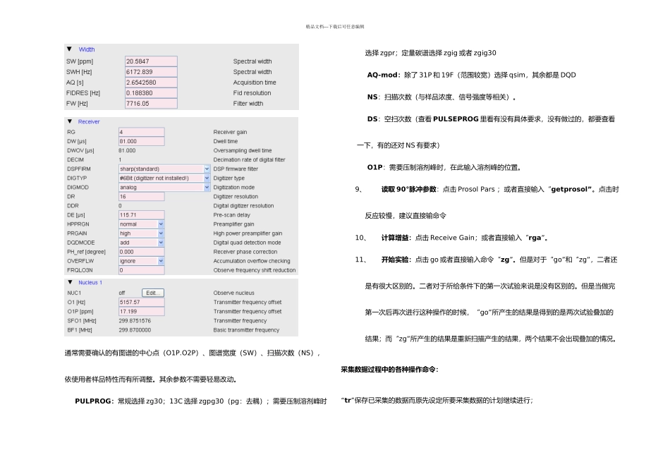Image resolution: width=670 pixels, height=474 pixels.
Task: Click the DR digitizer resolution field 16
Action: click(x=142, y=197)
